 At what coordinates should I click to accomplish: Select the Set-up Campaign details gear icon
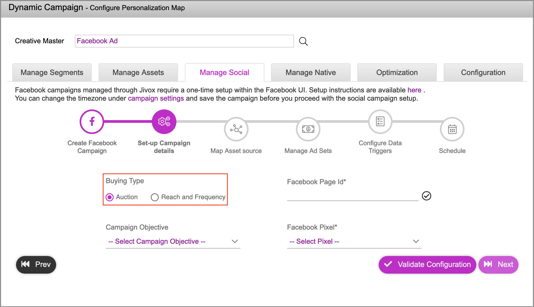[x=164, y=122]
